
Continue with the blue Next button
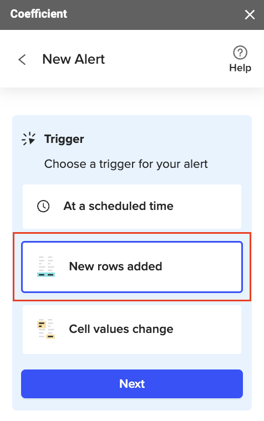[132, 384]
